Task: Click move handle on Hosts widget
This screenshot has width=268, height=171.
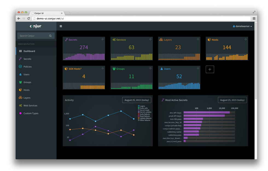Action: [x=246, y=39]
